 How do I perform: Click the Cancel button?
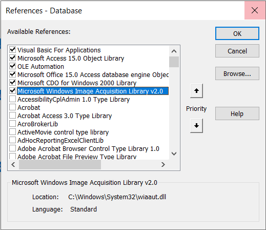point(237,51)
